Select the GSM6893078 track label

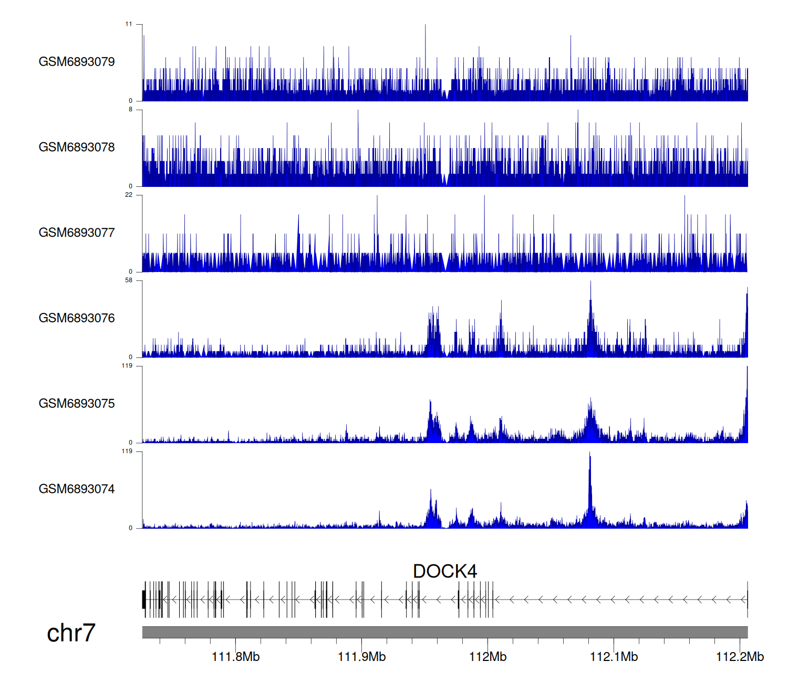click(77, 148)
